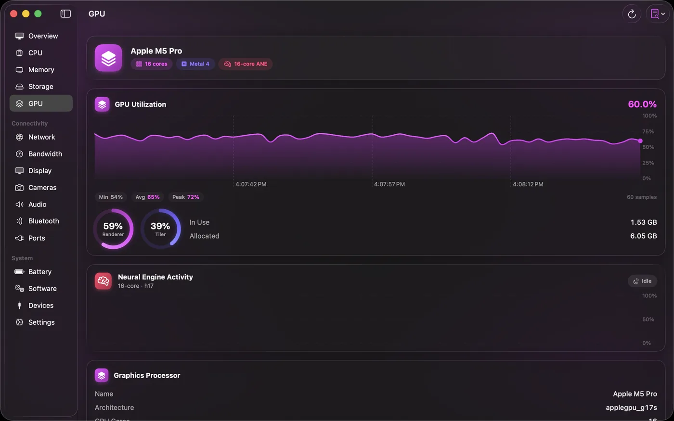Click the Apple M5 Pro Name value

point(635,394)
